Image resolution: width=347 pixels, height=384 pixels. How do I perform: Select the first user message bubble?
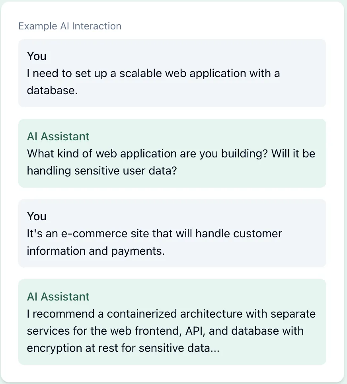(x=172, y=73)
